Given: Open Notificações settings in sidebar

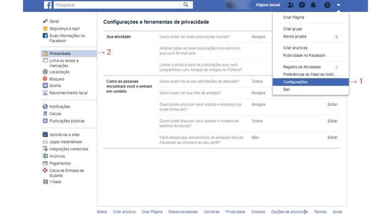Looking at the screenshot, I should 60,107.
